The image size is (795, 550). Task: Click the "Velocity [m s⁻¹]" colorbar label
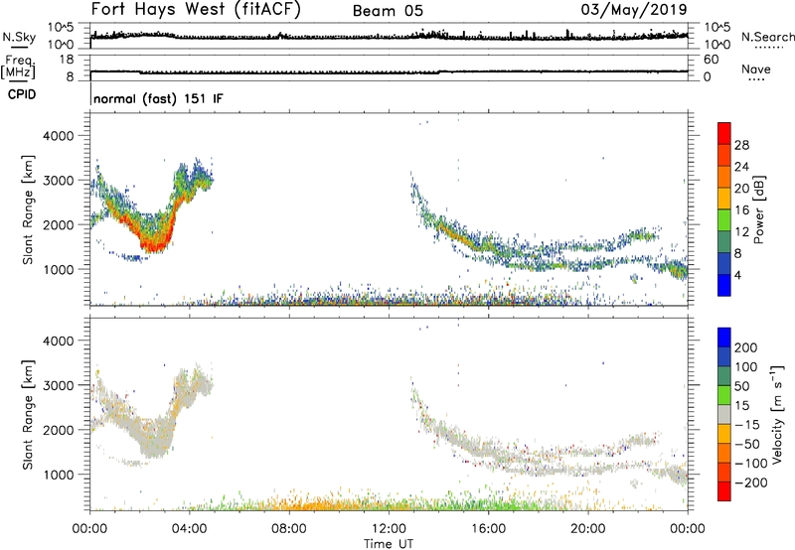[777, 414]
